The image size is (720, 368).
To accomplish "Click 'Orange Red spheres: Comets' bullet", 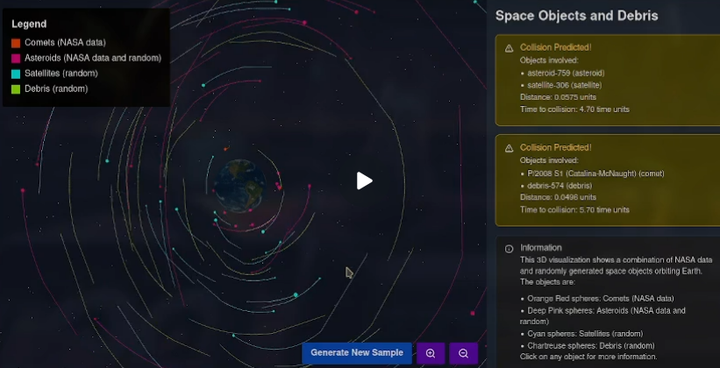I will click(x=601, y=298).
